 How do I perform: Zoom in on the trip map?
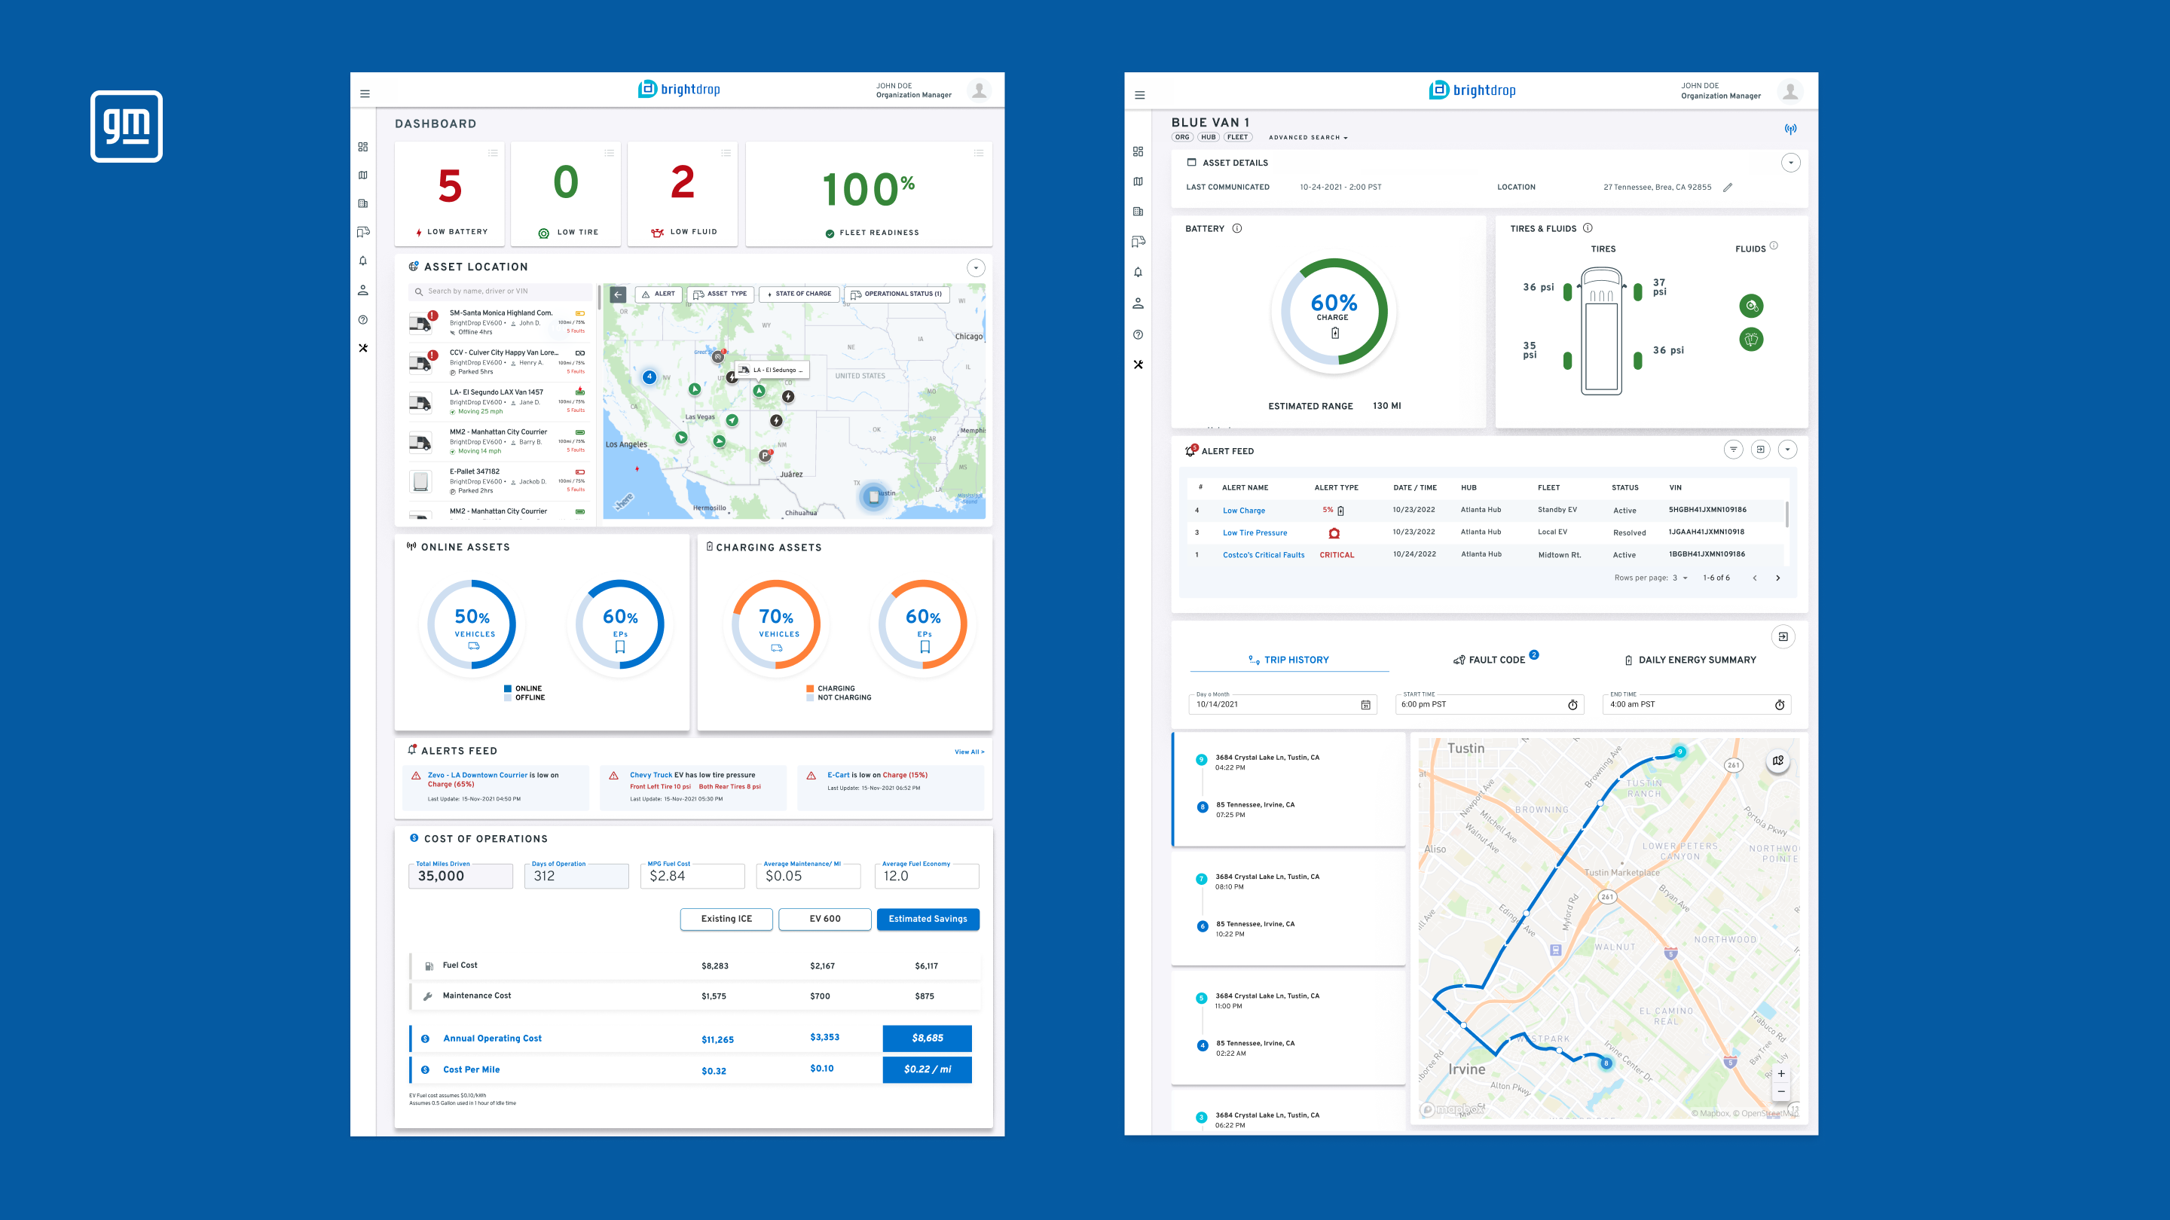pos(1780,1073)
